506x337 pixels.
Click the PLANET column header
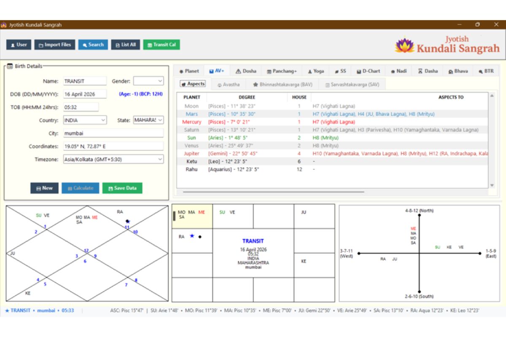point(192,97)
